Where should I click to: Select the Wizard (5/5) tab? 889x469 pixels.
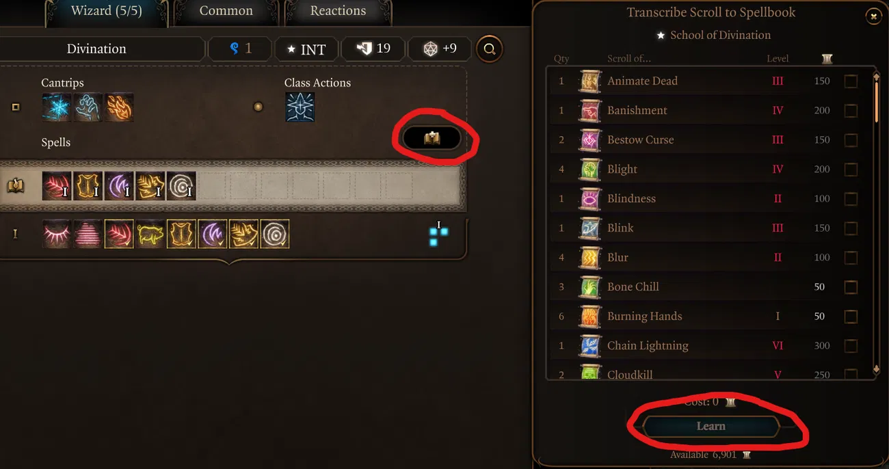coord(106,11)
